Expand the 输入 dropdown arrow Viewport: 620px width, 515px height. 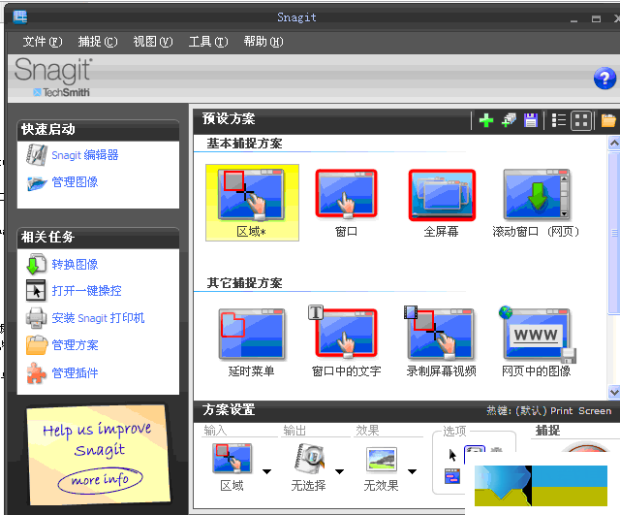(x=267, y=471)
